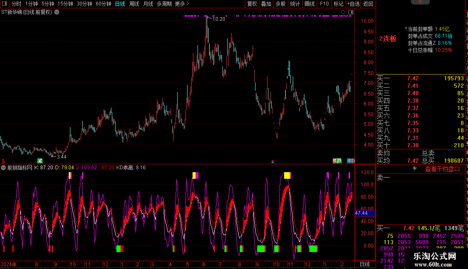Click the red S marker icon
This screenshot has width=468, height=269.
point(3,161)
